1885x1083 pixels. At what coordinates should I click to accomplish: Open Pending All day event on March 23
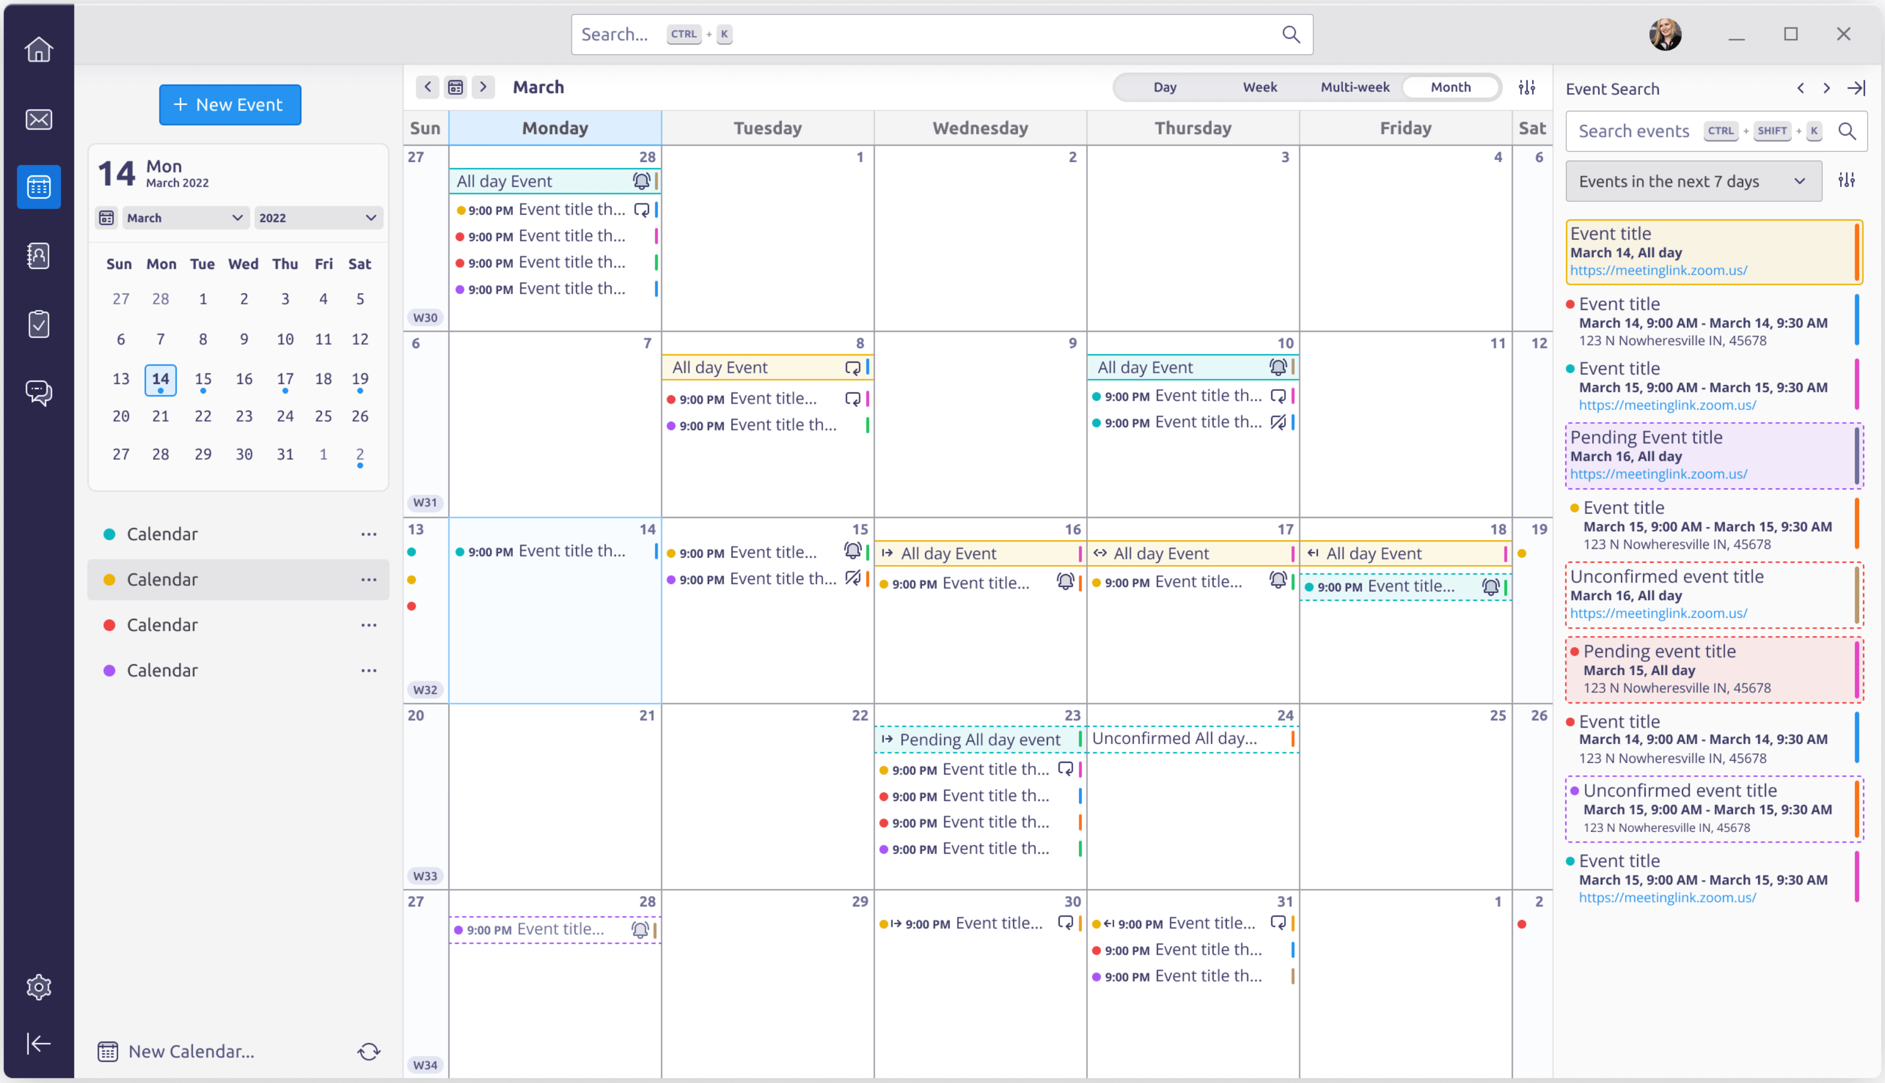coord(980,739)
